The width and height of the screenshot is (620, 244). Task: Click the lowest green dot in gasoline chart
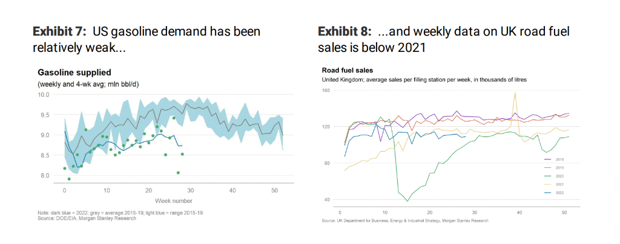point(69,179)
